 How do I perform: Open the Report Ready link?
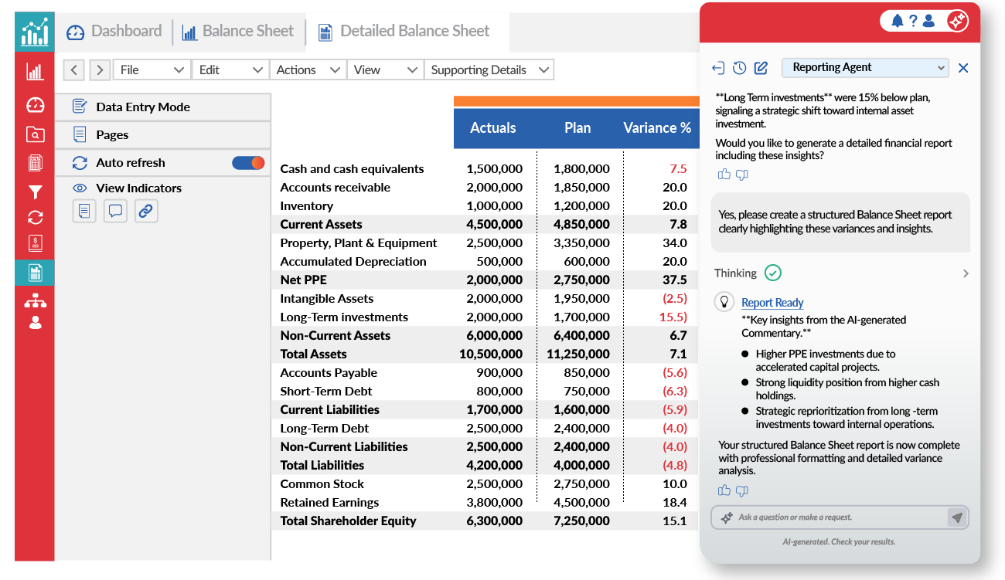click(772, 303)
